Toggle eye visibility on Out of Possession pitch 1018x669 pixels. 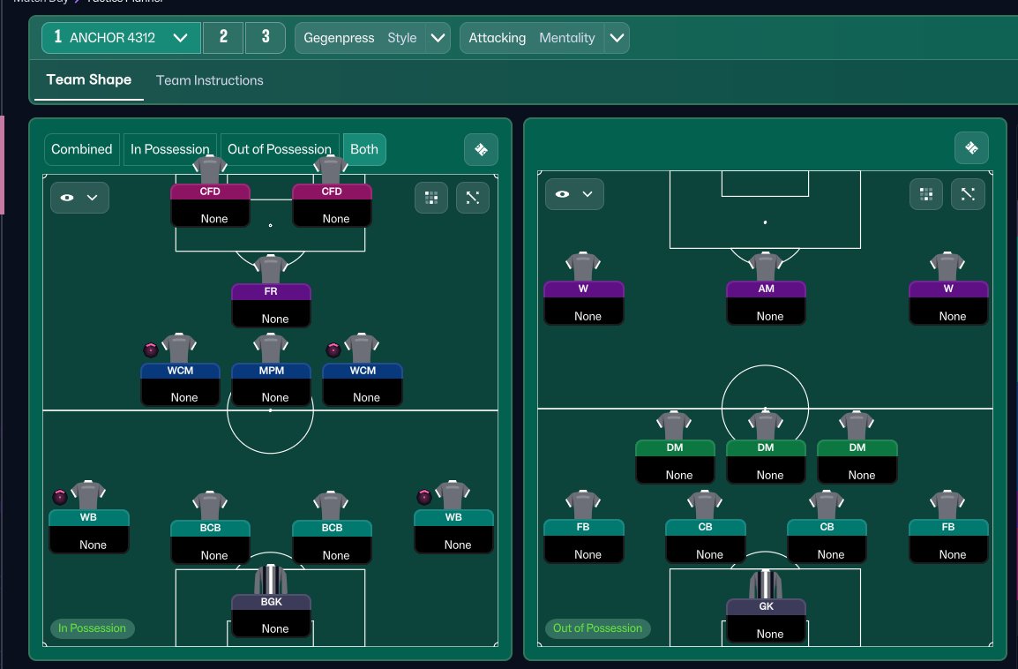tap(562, 193)
